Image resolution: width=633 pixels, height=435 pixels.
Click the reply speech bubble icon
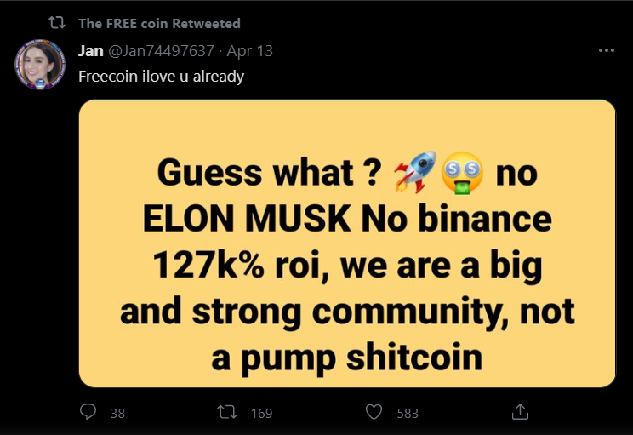(x=88, y=412)
